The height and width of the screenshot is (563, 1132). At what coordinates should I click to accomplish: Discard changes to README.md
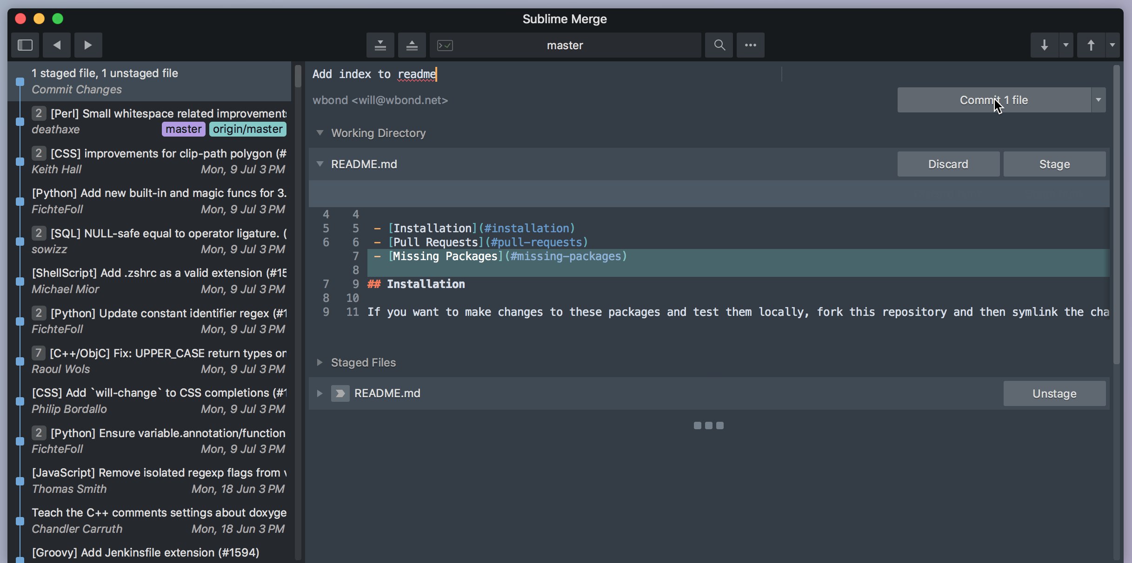pos(948,164)
